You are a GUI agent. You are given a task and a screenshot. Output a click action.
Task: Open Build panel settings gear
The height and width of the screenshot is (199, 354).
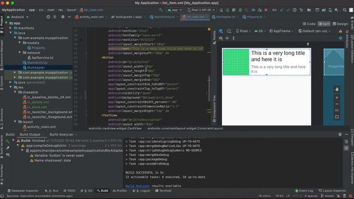coord(340,134)
